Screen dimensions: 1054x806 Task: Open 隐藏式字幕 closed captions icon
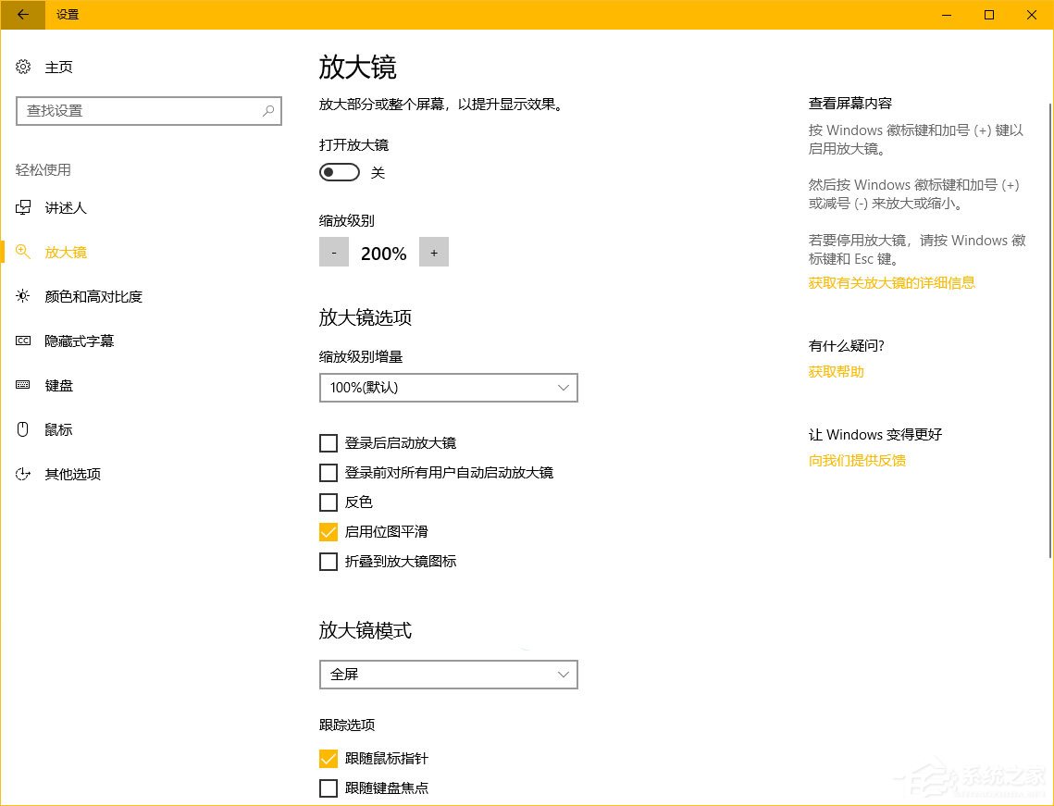[x=23, y=341]
